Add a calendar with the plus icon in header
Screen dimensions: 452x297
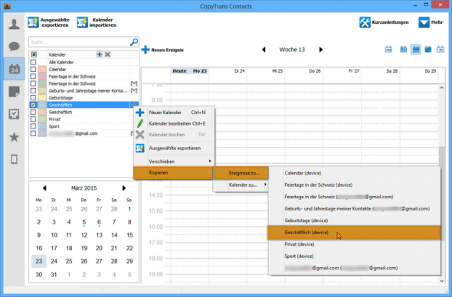100,54
